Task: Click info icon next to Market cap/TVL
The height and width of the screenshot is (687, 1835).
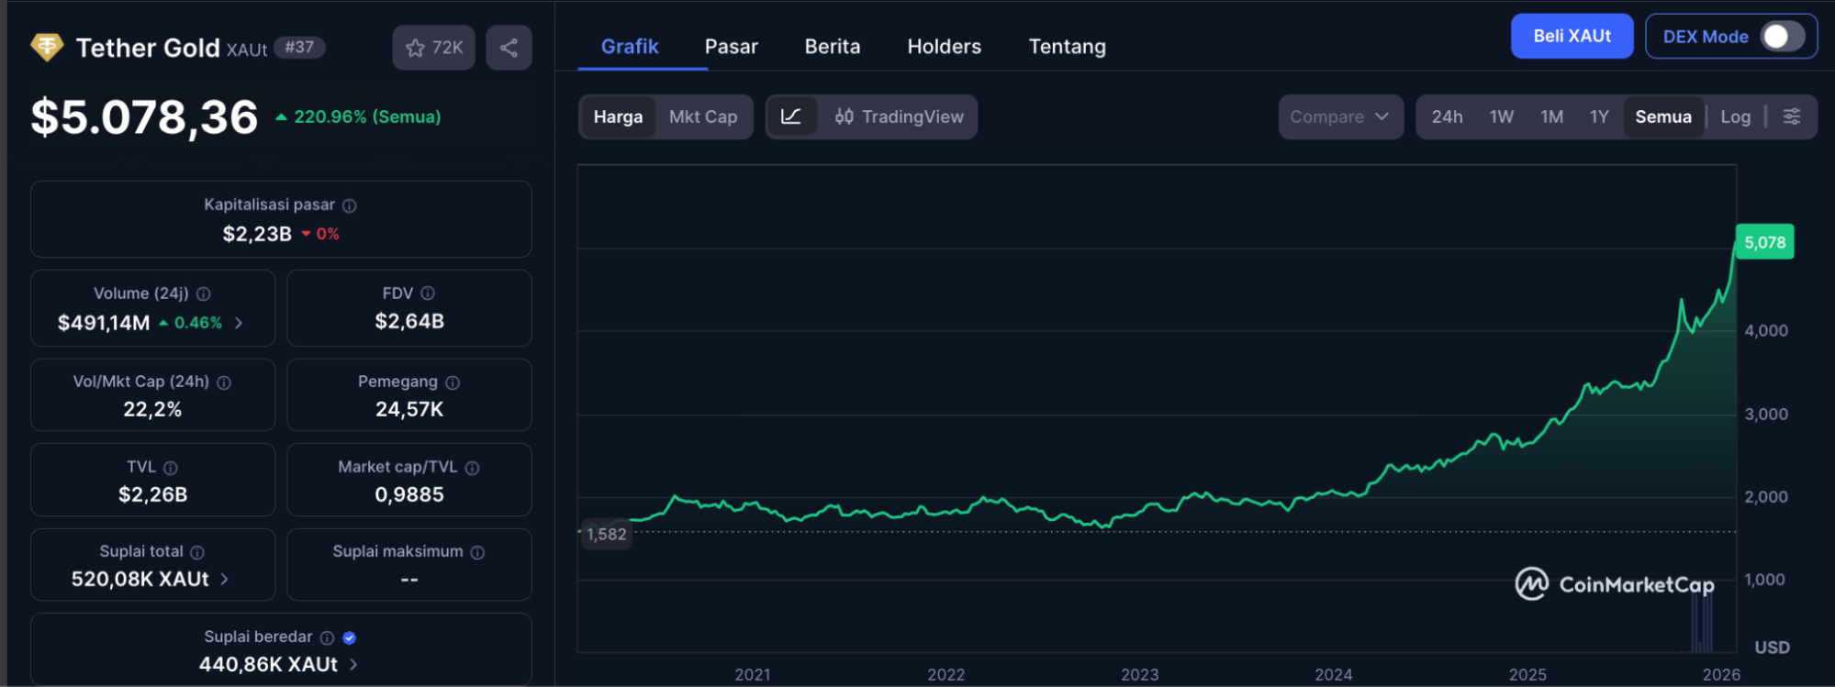Action: click(472, 468)
